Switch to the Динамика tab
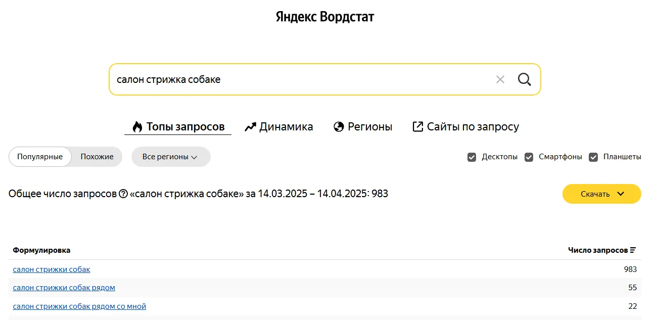Screen dimensions: 658x320 coord(279,127)
